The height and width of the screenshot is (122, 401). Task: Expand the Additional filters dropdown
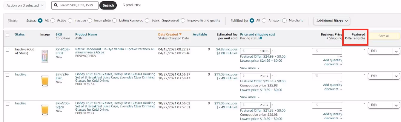point(331,21)
